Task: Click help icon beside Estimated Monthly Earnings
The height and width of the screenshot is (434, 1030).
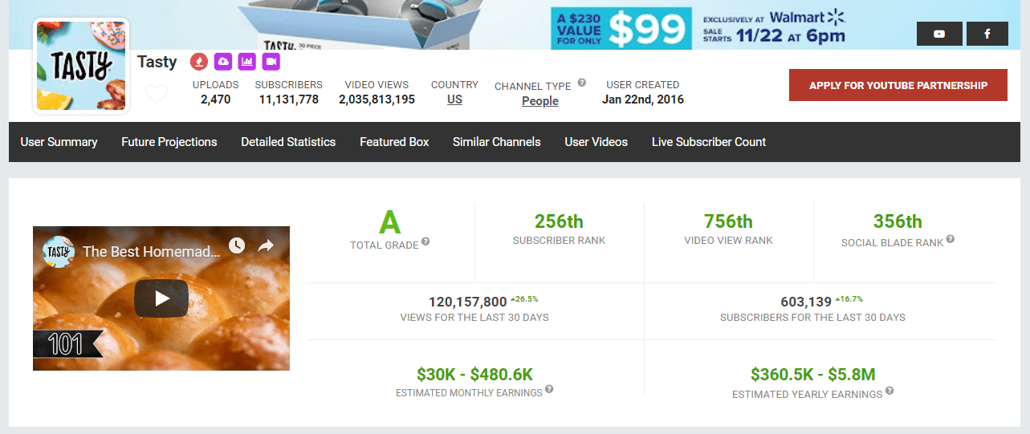Action: click(549, 389)
